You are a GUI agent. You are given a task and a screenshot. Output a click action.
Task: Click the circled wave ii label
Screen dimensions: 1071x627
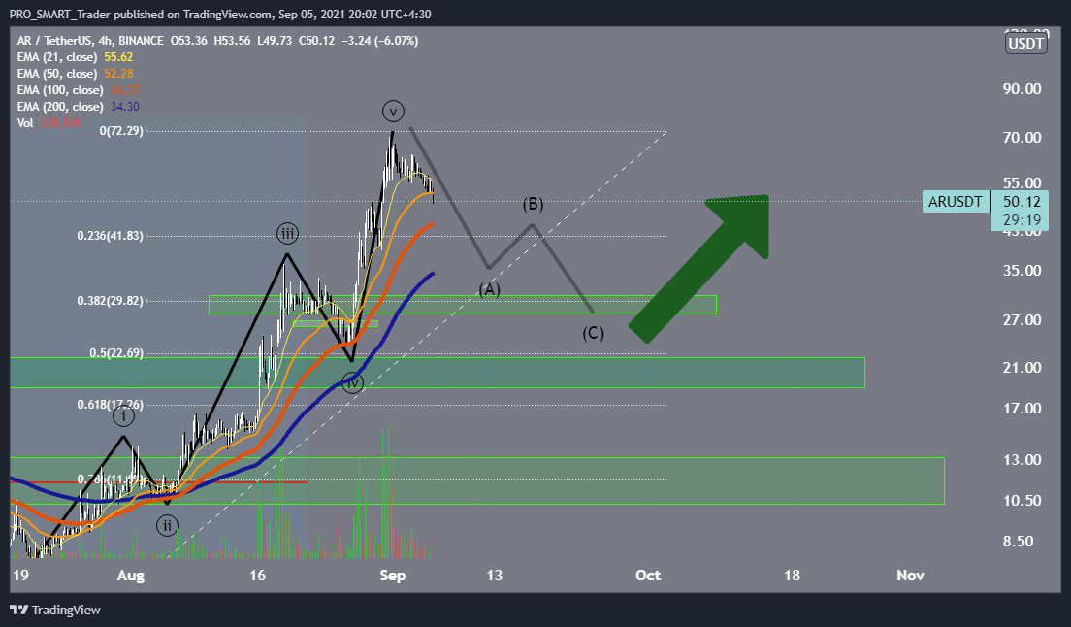[167, 526]
